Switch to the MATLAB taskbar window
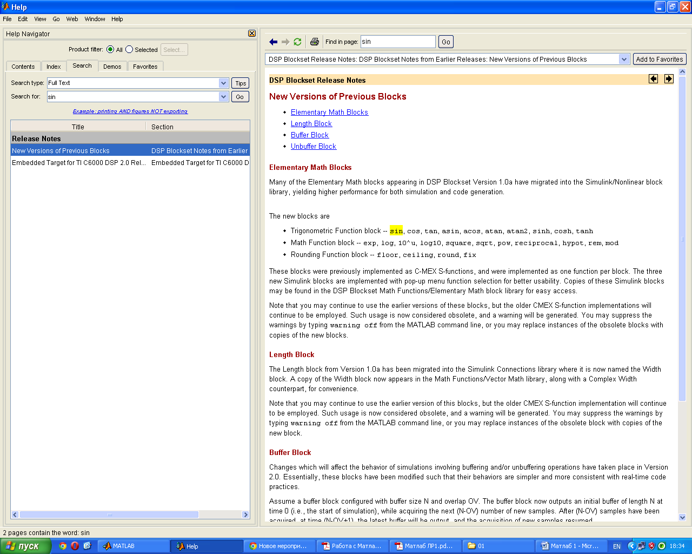Viewport: 692px width, 554px height. 134,546
